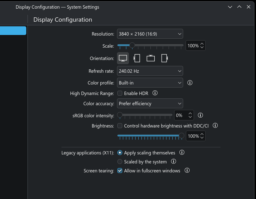
Task: Select Scaled by the system radio button
Action: (x=120, y=162)
